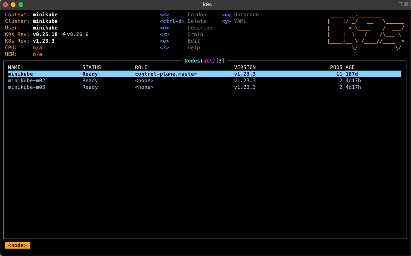Click the ROLE column header
This screenshot has width=411, height=256.
(x=141, y=67)
